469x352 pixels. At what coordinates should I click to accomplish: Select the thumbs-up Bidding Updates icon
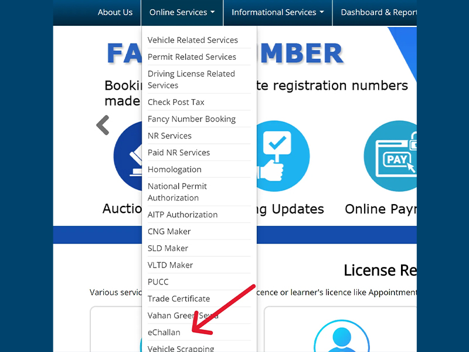(283, 155)
